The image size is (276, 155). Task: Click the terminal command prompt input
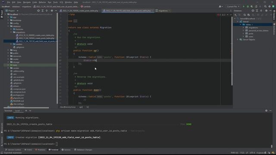tap(56, 144)
